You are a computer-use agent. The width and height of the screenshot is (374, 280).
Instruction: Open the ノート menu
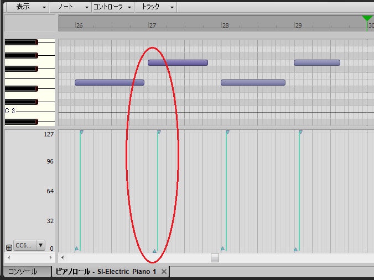[x=71, y=7]
